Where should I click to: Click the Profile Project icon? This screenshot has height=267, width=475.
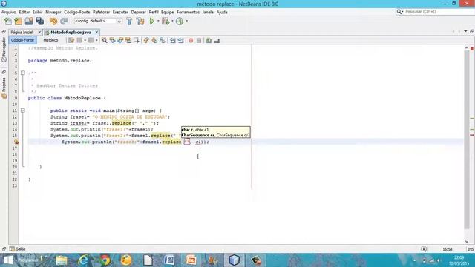(x=180, y=21)
